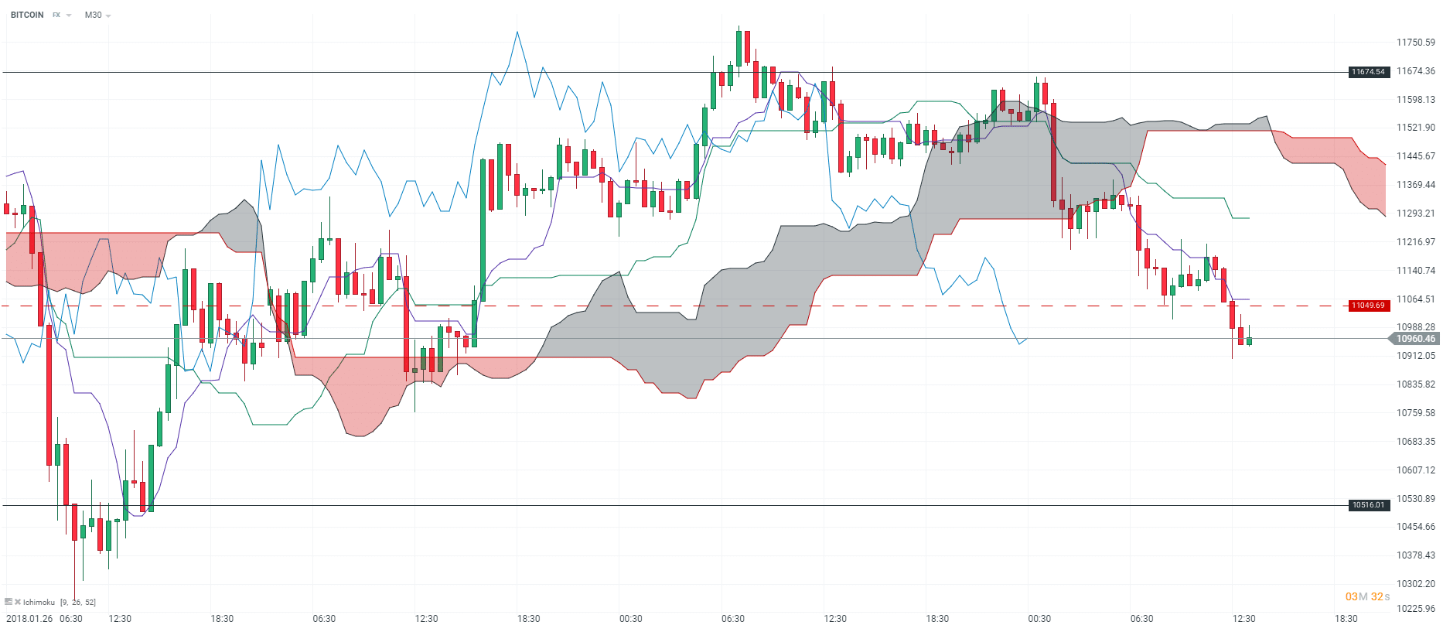
Task: Open the M30 timeframe dropdown
Action: (97, 15)
